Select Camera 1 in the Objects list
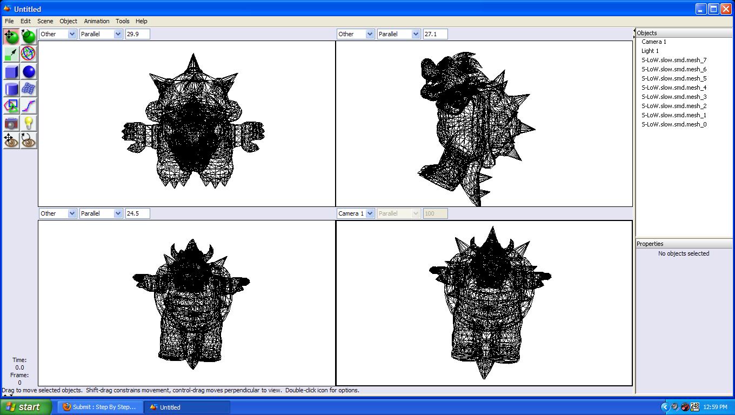This screenshot has width=735, height=415. pyautogui.click(x=654, y=42)
